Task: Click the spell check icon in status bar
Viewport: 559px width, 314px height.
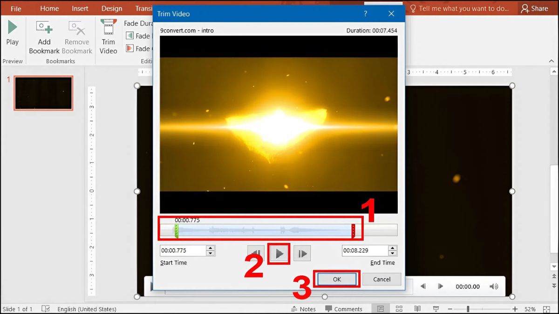Action: coord(46,309)
